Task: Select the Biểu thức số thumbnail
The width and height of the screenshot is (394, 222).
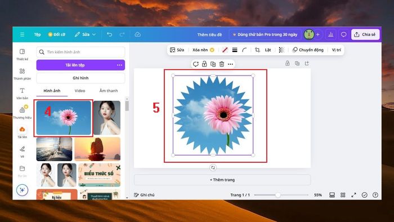Action: (x=100, y=175)
